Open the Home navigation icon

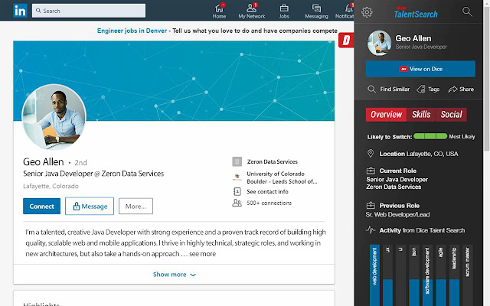219,11
